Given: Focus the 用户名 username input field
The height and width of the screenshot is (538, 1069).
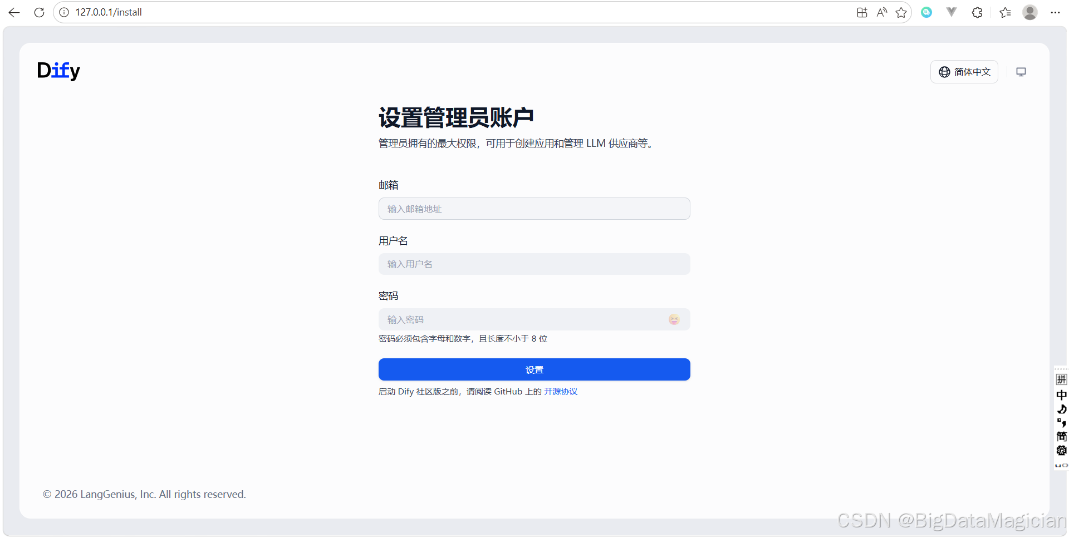Looking at the screenshot, I should [534, 264].
